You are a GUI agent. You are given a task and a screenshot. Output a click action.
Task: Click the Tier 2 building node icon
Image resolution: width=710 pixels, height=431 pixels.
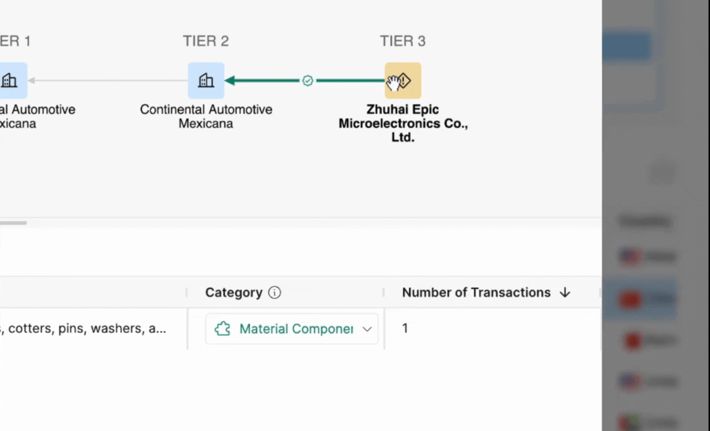tap(206, 80)
